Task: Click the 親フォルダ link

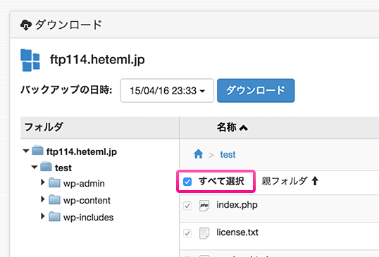Action: point(285,181)
